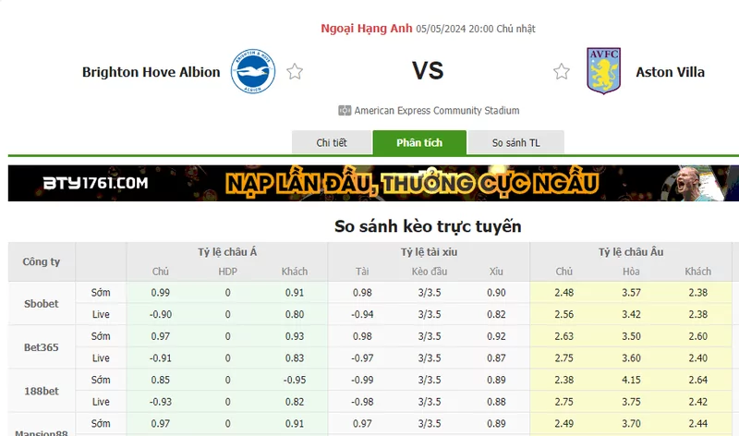Select Bet365 company cell
This screenshot has height=436, width=739.
coord(42,347)
